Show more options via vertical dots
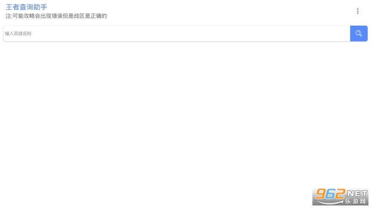The image size is (371, 208). pyautogui.click(x=358, y=11)
